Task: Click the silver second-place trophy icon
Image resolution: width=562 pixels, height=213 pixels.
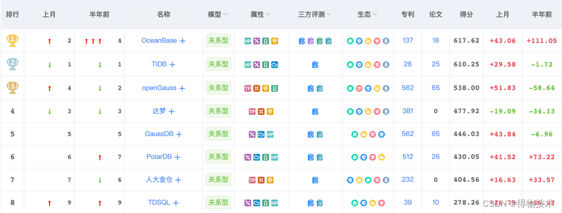Action: [12, 64]
